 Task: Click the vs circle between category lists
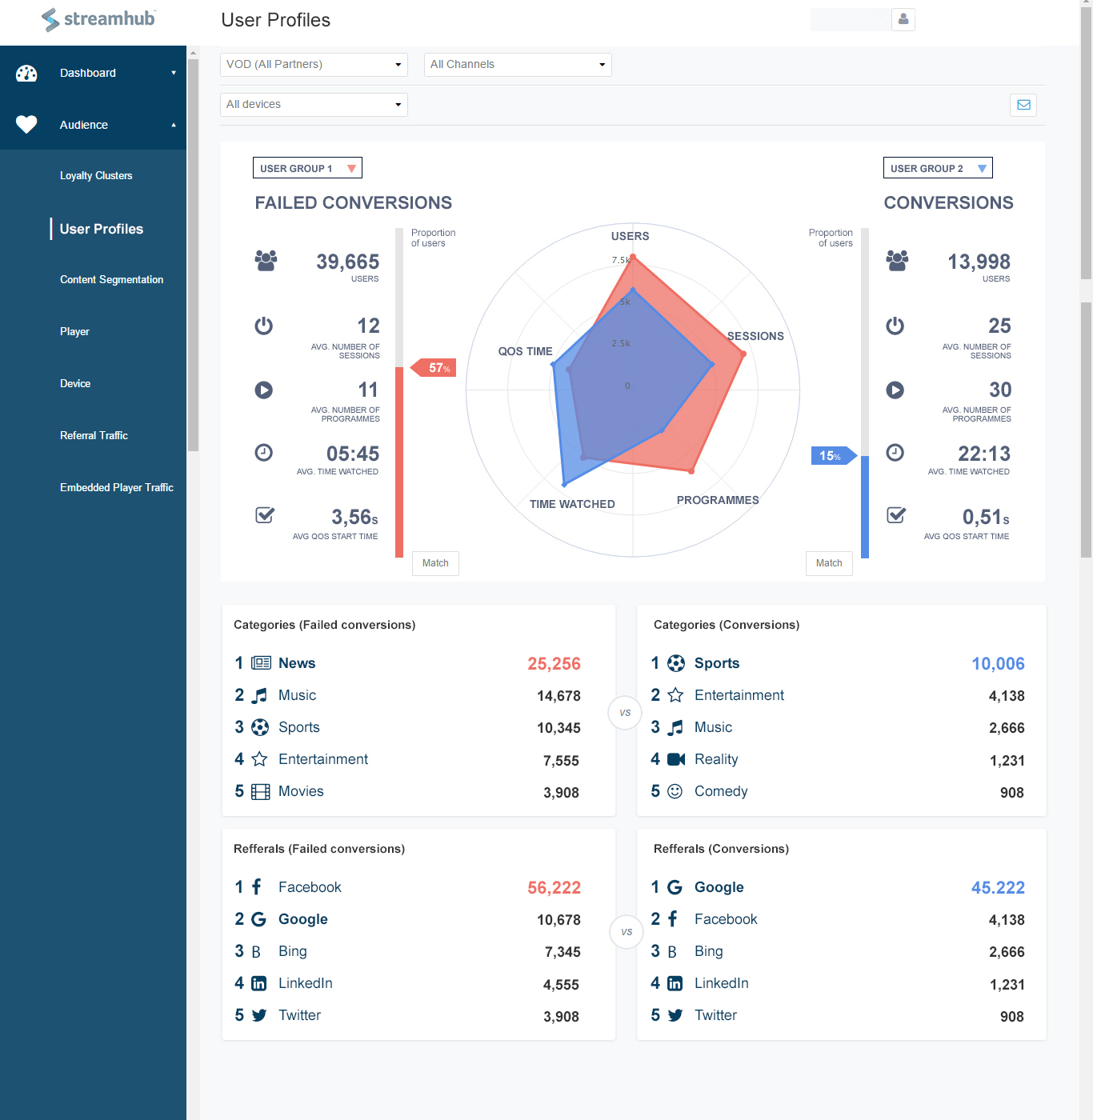point(625,713)
